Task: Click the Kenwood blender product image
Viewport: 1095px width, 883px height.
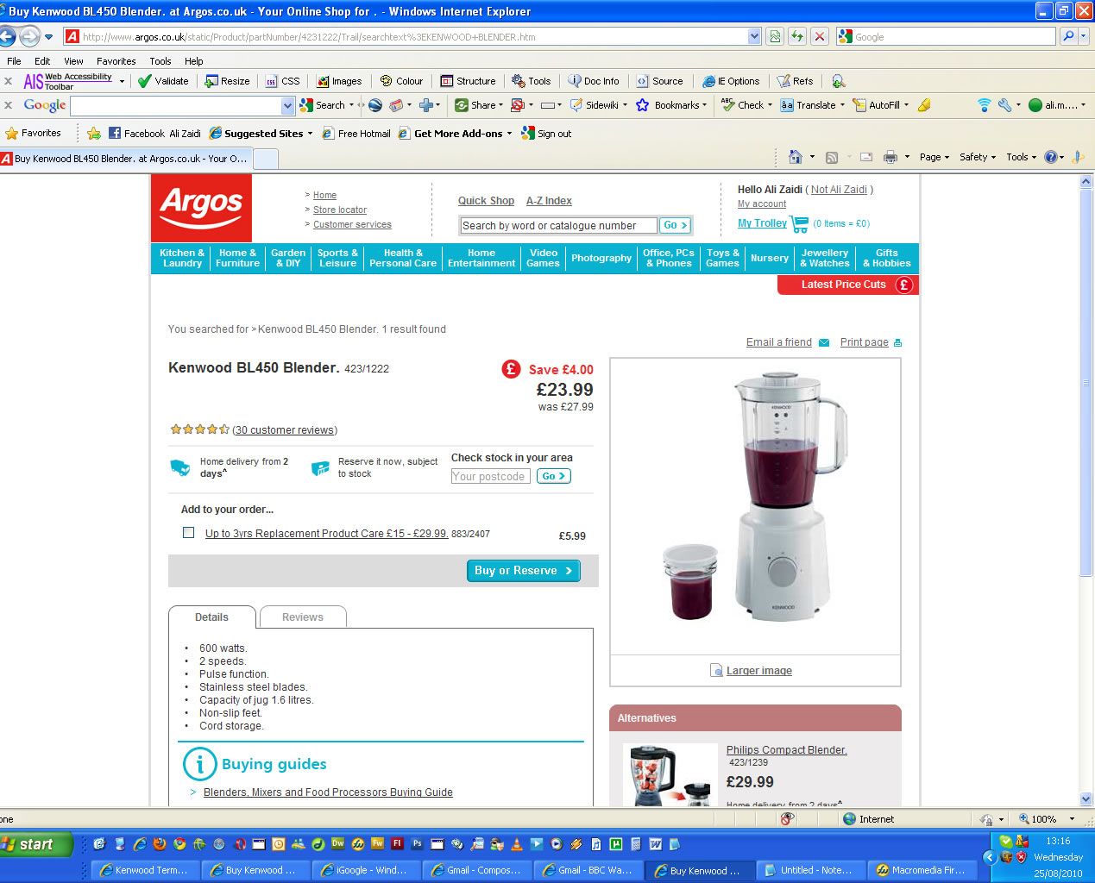Action: (755, 506)
